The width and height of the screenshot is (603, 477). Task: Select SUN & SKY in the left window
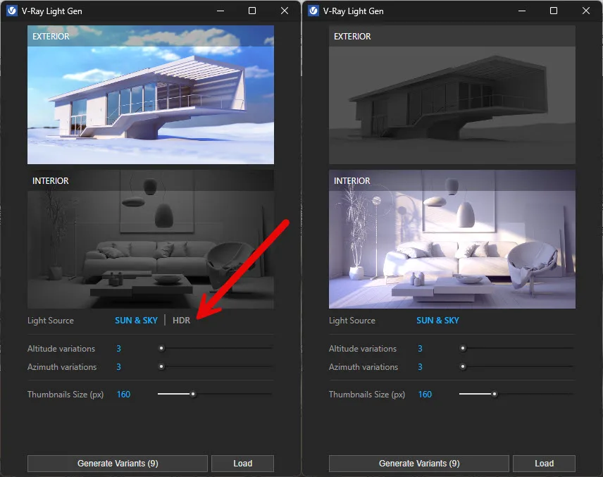tap(136, 320)
